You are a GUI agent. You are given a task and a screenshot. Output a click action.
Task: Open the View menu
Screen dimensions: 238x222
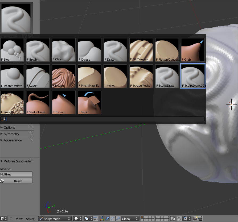pos(19,219)
